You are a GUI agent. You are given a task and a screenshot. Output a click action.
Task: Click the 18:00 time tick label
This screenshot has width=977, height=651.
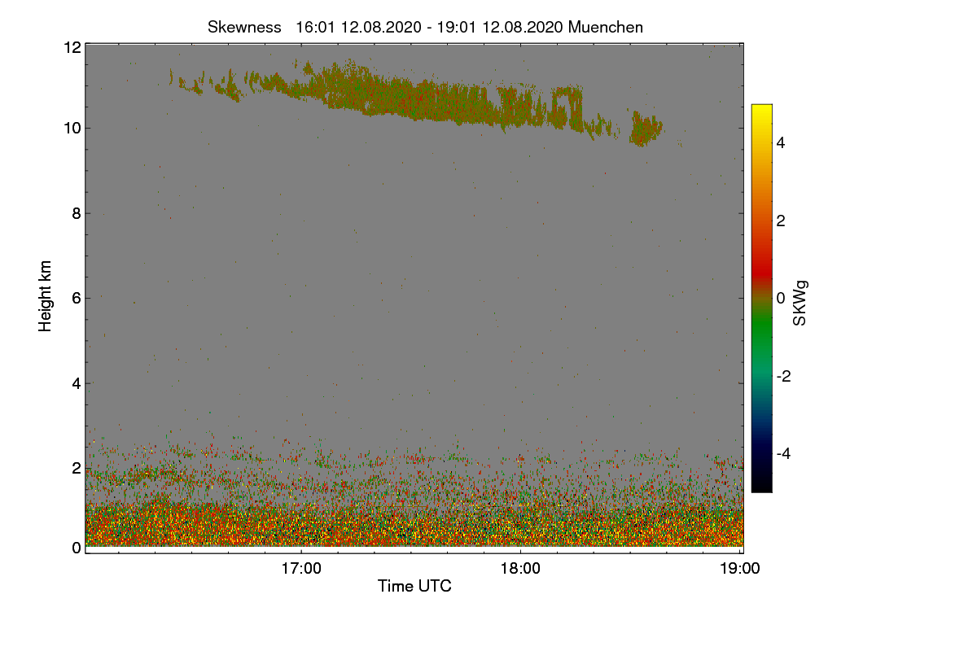tap(520, 569)
